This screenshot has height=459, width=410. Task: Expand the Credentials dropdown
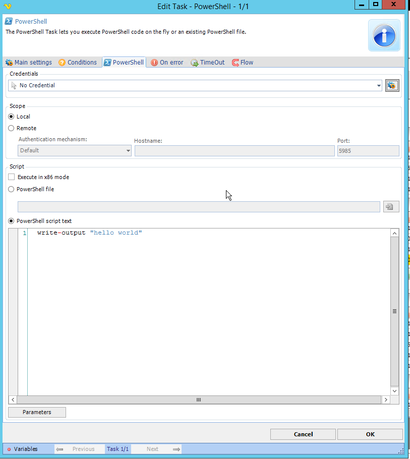click(379, 86)
